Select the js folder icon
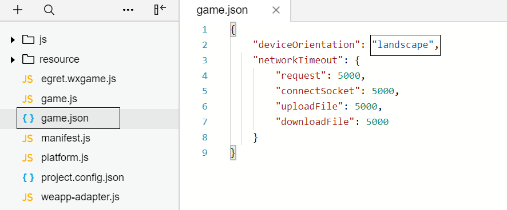507x210 pixels. [x=28, y=40]
